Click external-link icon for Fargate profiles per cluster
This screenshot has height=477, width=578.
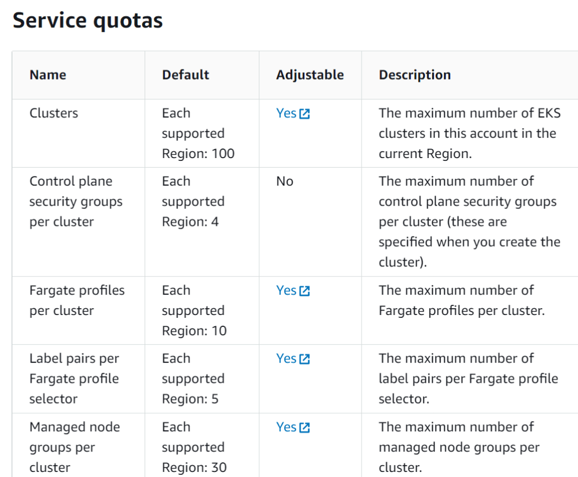tap(305, 291)
